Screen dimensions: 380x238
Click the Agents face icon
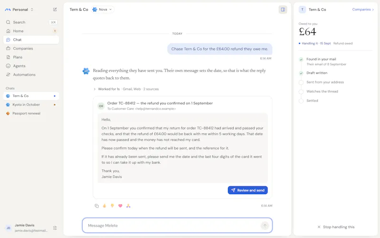(8, 66)
